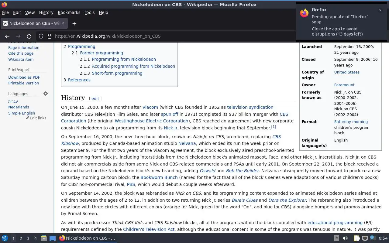Viewport: 389px width, 243px height.
Task: Open the language settings gear icon
Action: point(46,94)
